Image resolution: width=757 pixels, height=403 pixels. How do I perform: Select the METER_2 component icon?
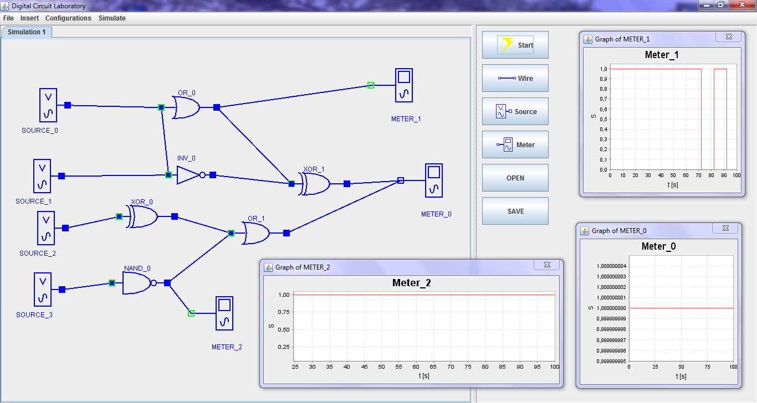point(224,313)
